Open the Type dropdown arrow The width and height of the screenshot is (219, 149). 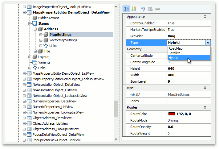pyautogui.click(x=208, y=43)
